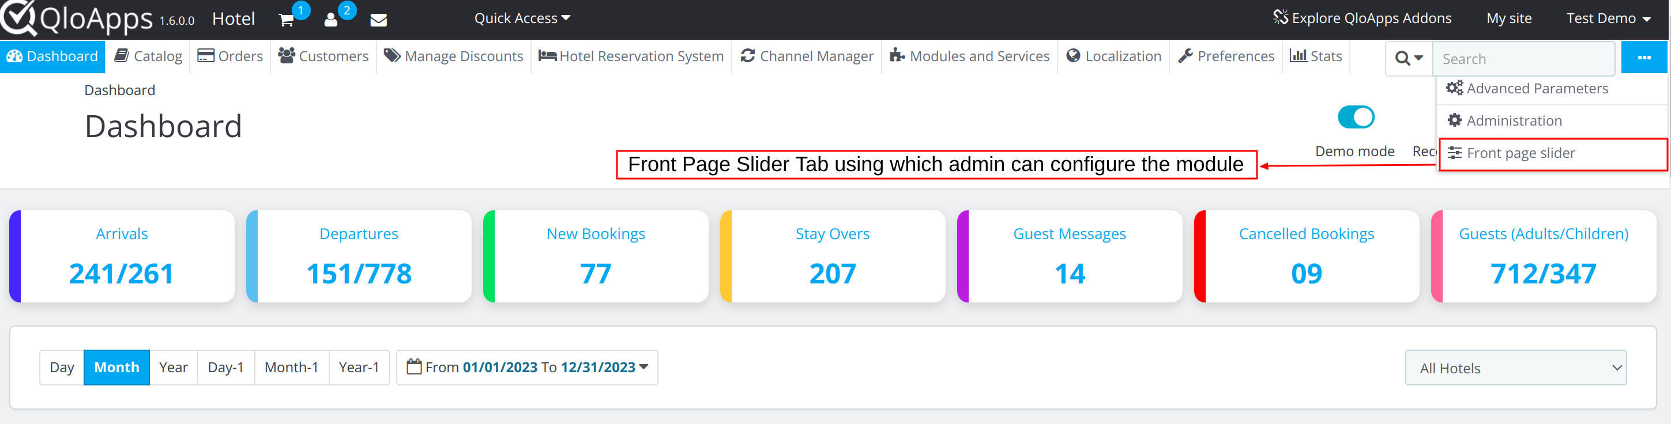Click the Dashboard breadcrumb text
The height and width of the screenshot is (424, 1671).
(x=120, y=90)
